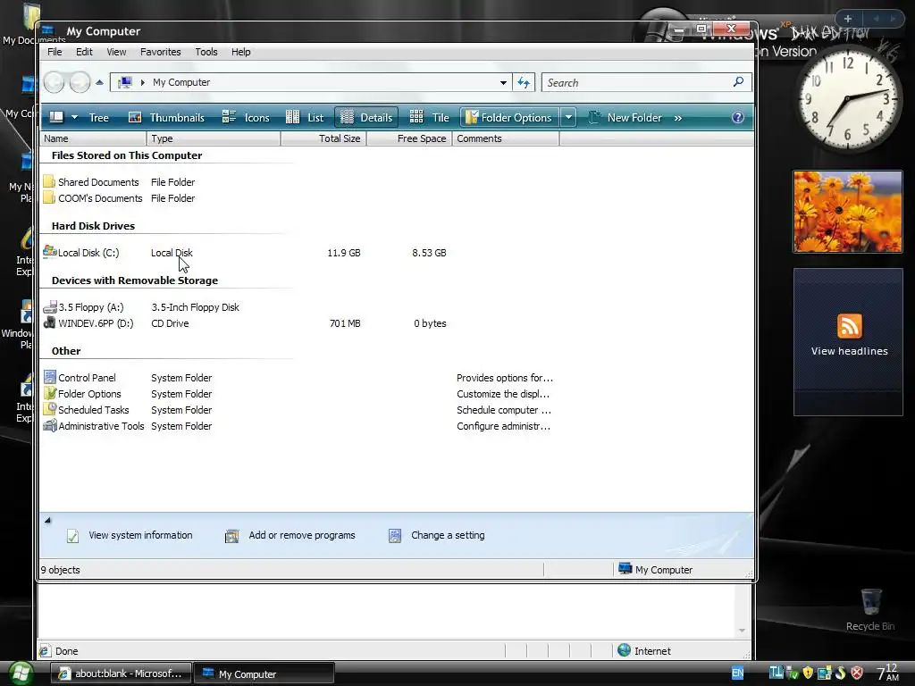Open the address bar dropdown arrow
Image resolution: width=915 pixels, height=686 pixels.
pyautogui.click(x=503, y=83)
